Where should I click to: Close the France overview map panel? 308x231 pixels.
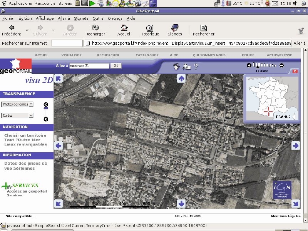point(295,71)
